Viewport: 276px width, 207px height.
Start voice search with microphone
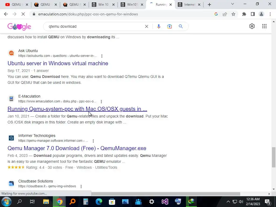[158, 26]
